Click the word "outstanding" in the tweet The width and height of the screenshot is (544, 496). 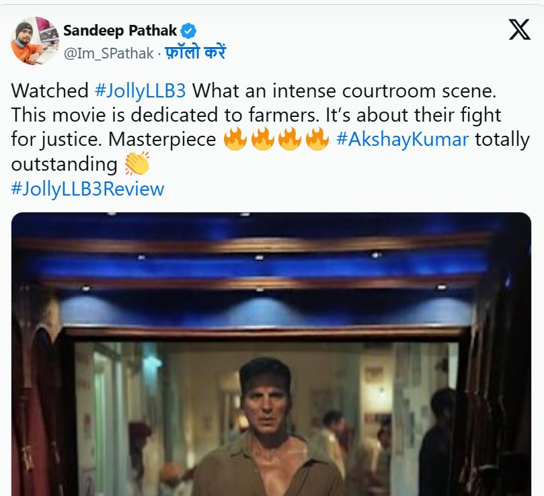point(64,164)
